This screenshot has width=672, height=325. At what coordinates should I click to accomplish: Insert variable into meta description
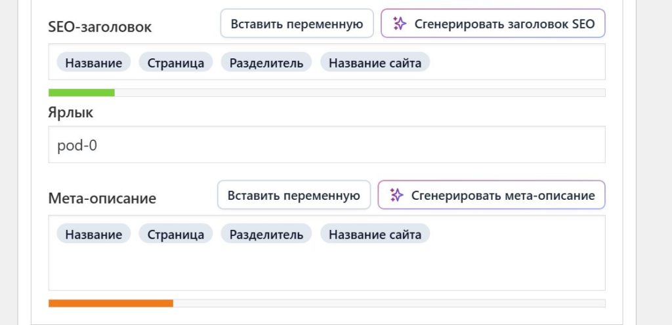point(293,195)
